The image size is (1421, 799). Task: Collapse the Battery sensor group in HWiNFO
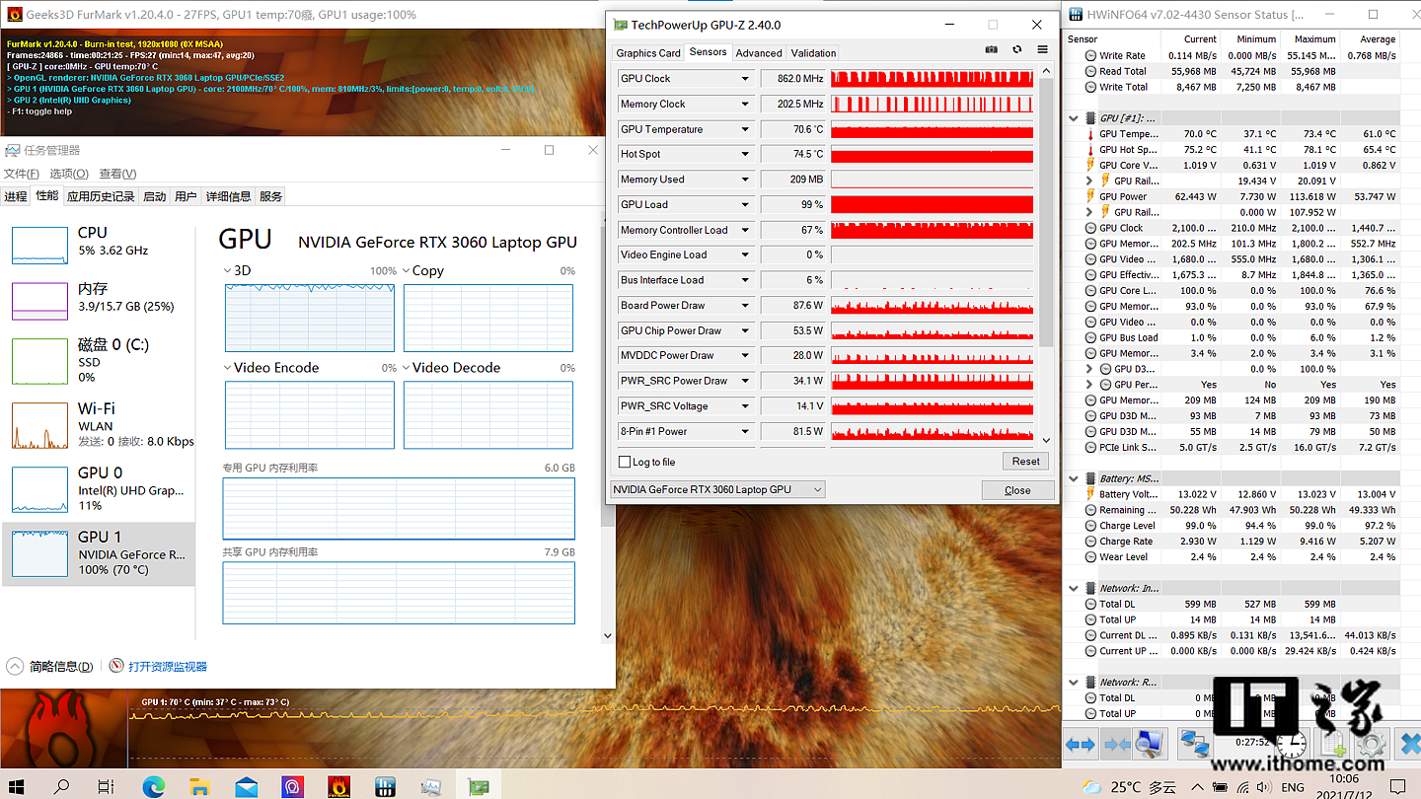[1074, 478]
